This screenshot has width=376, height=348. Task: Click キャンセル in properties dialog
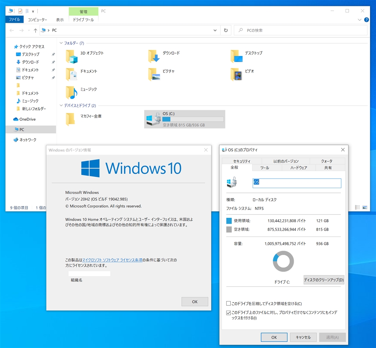(x=303, y=337)
